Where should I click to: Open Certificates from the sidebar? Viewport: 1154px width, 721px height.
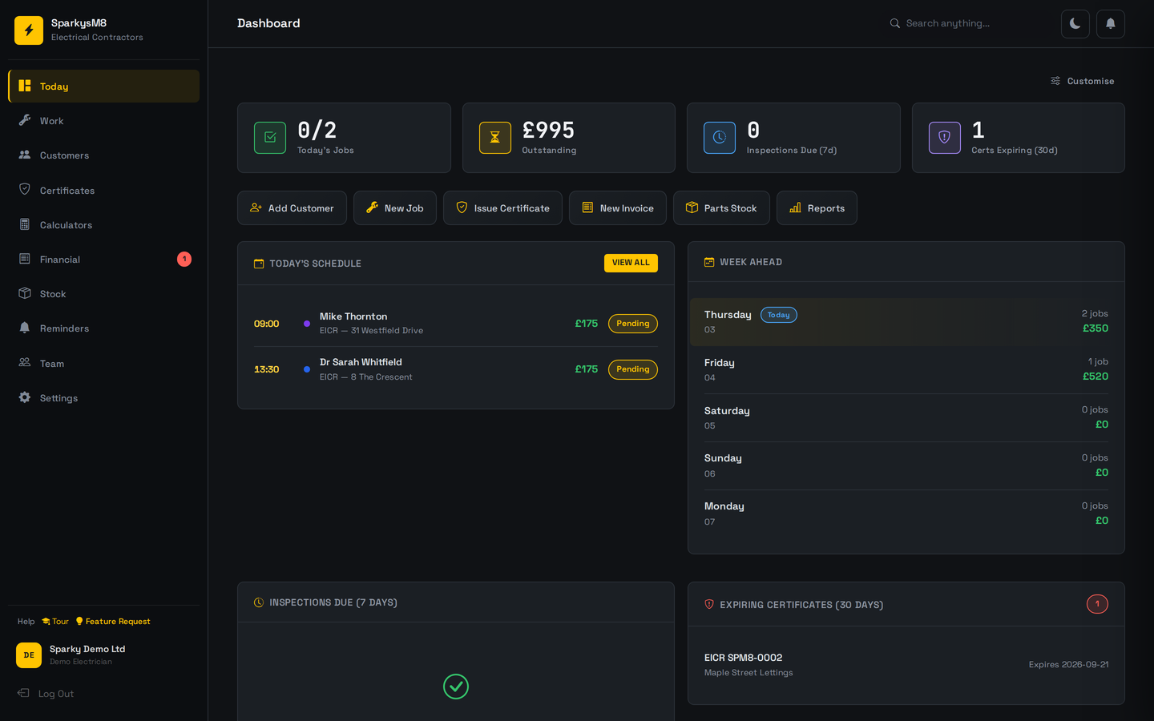[103, 190]
